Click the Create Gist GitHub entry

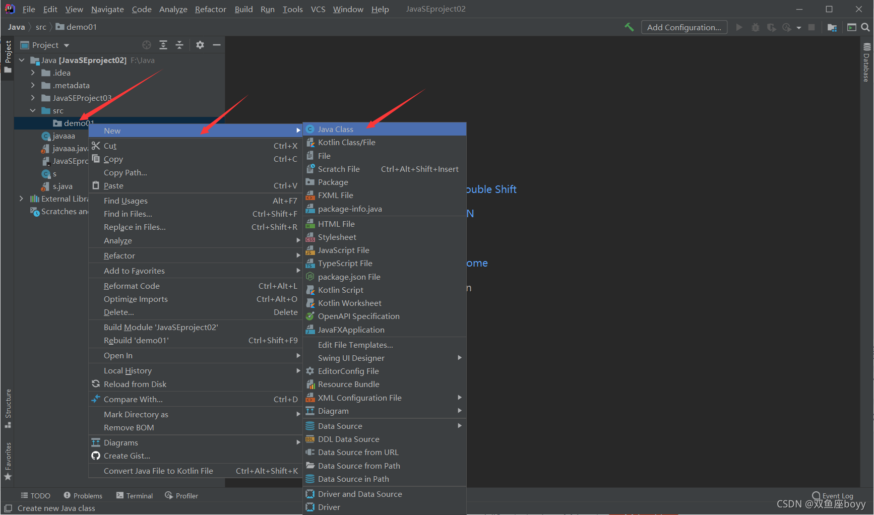196,456
